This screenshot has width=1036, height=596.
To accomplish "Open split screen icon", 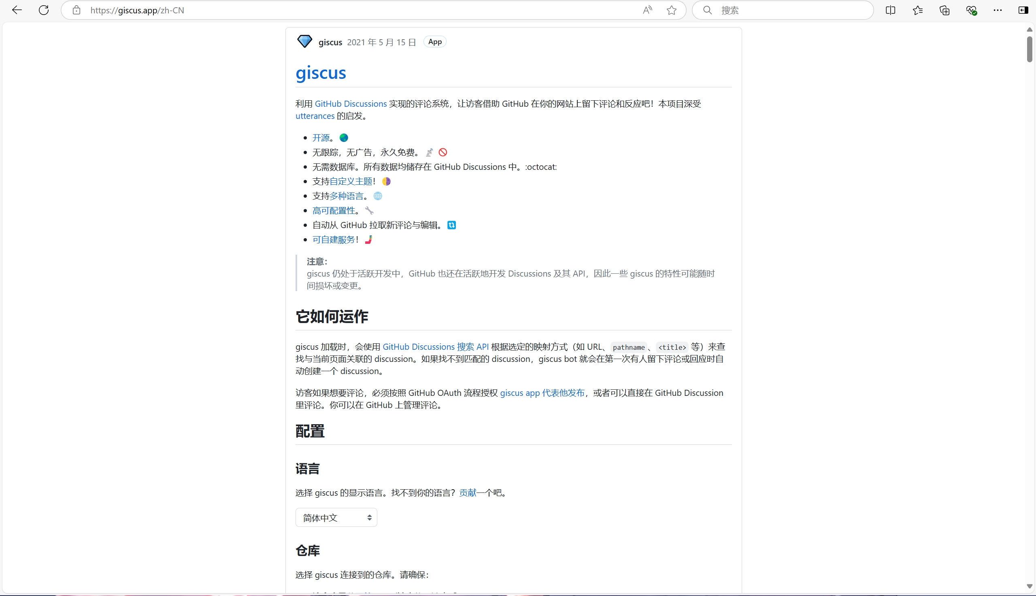I will 890,10.
